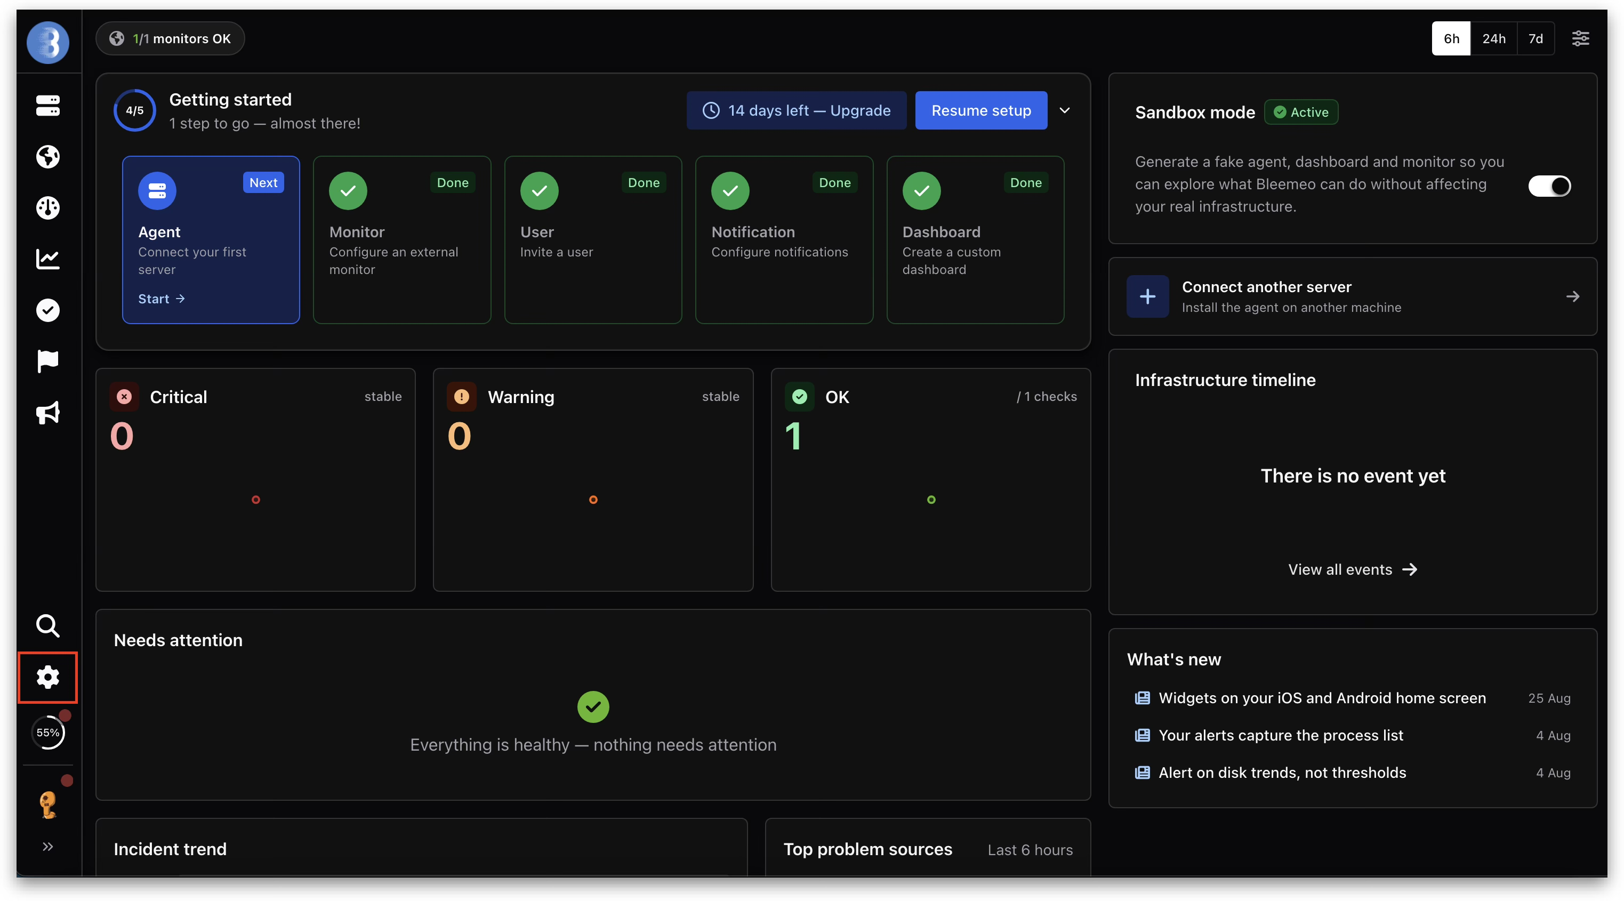This screenshot has width=1624, height=901.
Task: Click the 55% progress circle in the sidebar
Action: 48,733
